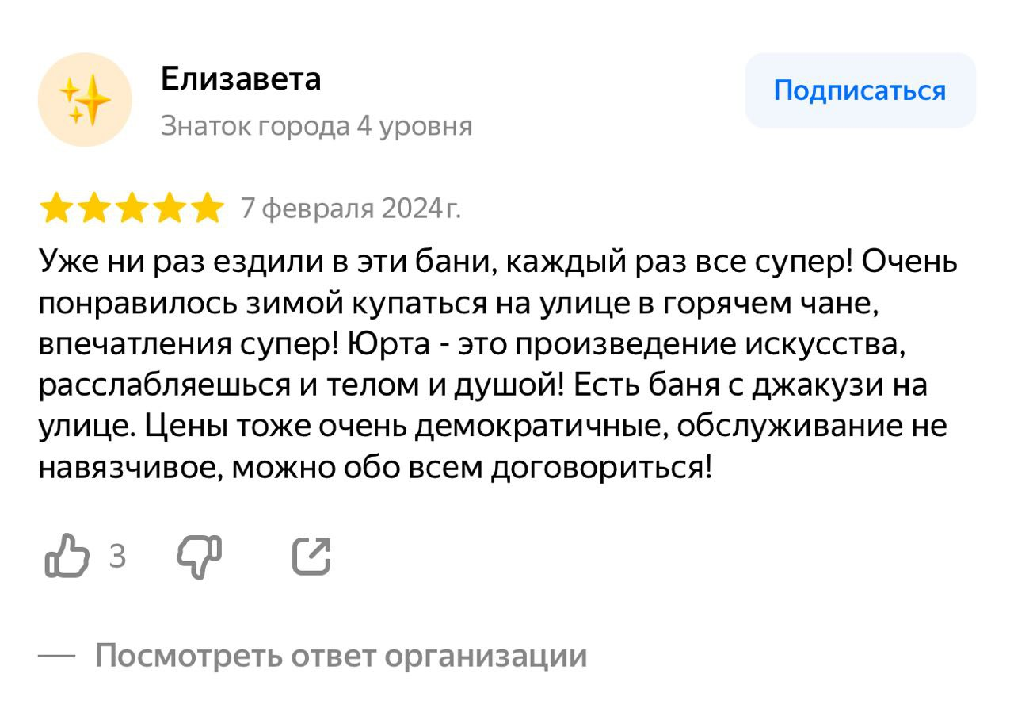This screenshot has width=1014, height=716.
Task: Open the profile name Елизавета
Action: click(x=241, y=78)
